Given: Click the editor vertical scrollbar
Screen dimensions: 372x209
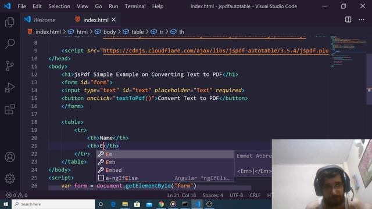Looking at the screenshot, I should [x=369, y=80].
